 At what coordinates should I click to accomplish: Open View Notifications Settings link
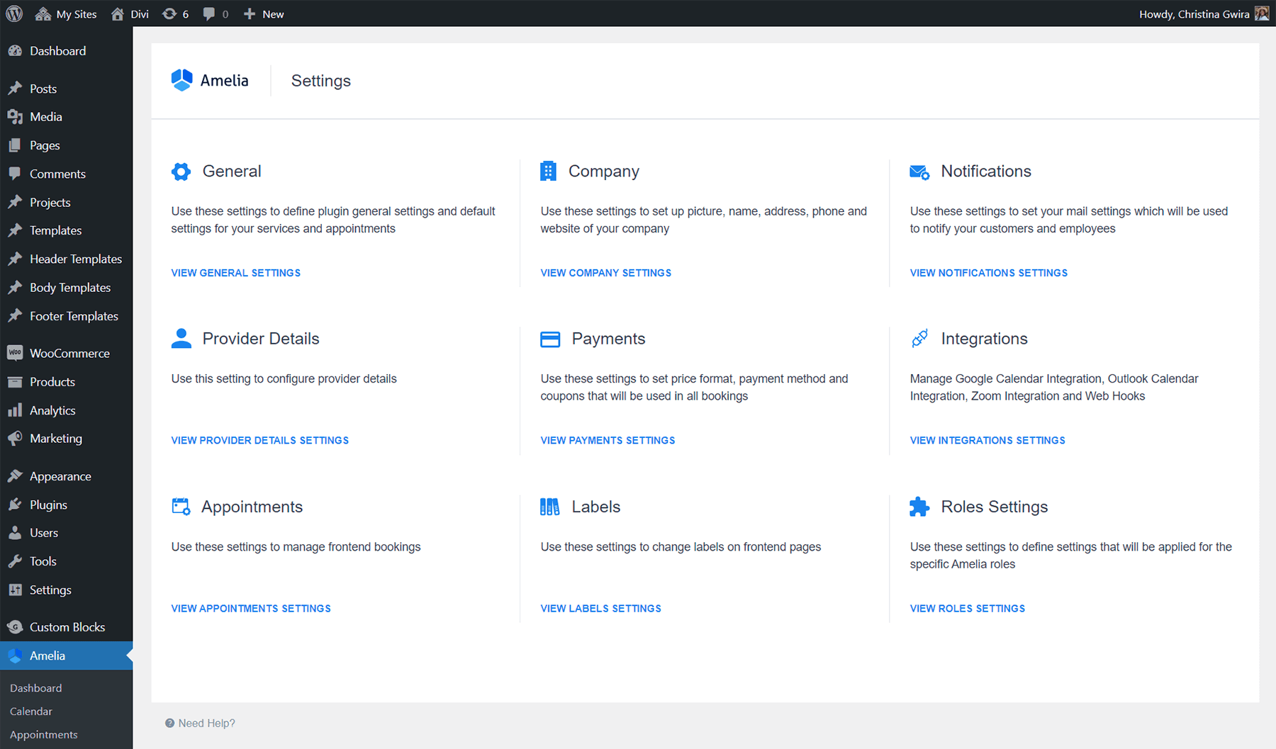click(988, 273)
